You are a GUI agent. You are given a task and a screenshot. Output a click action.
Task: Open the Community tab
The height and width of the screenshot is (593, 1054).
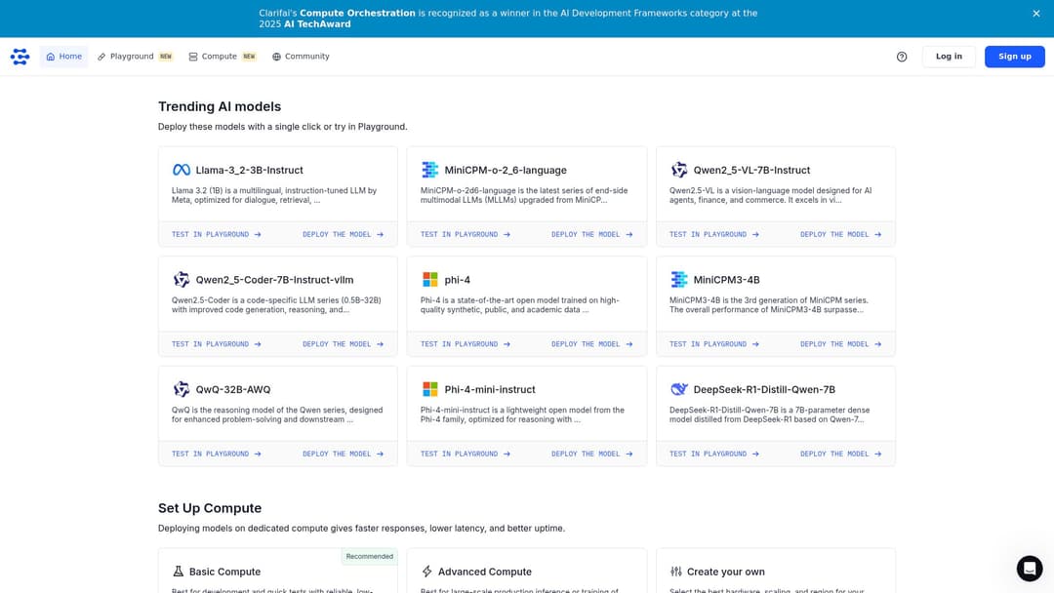(301, 57)
